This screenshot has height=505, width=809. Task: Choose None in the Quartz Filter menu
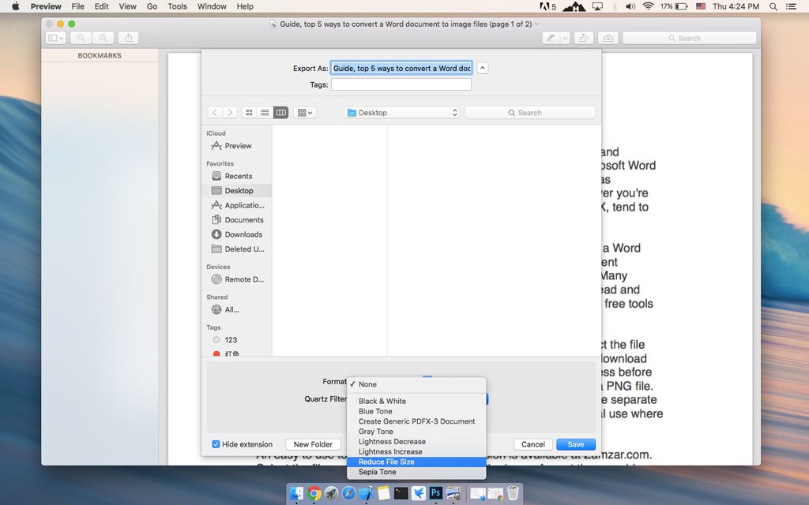[x=416, y=384]
